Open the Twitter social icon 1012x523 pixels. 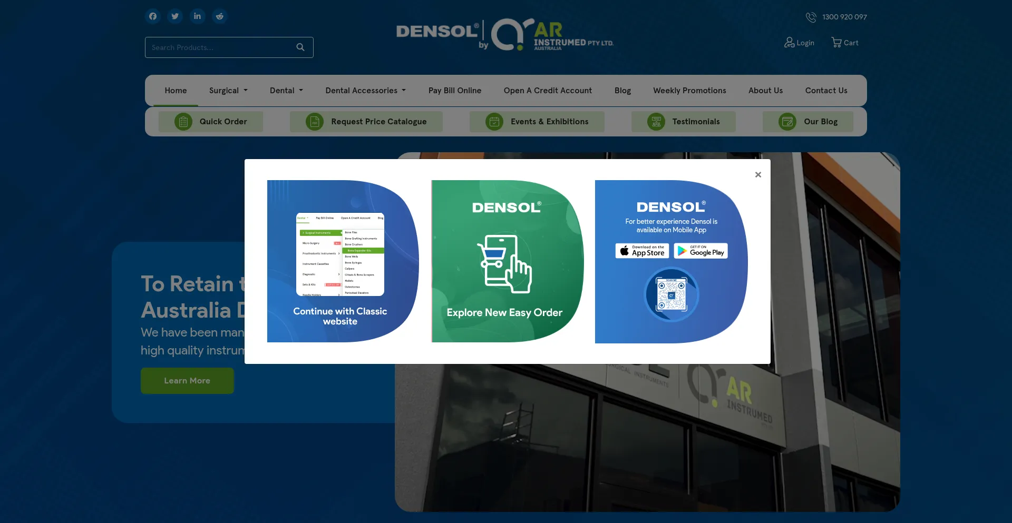click(175, 16)
